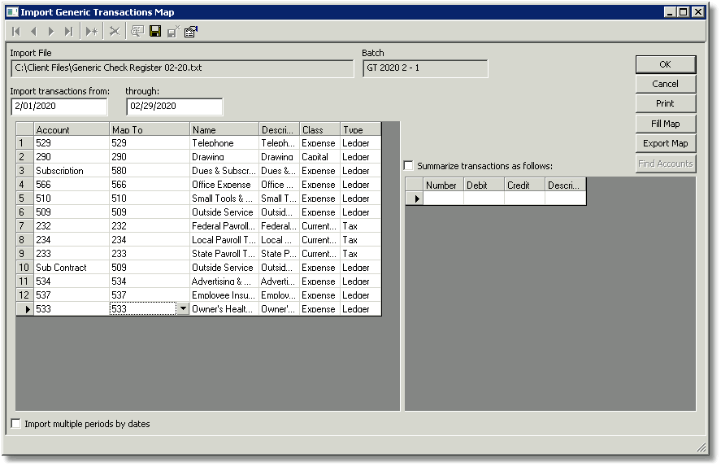Click the disabled Find Accounts button
The height and width of the screenshot is (467, 721).
click(x=666, y=164)
